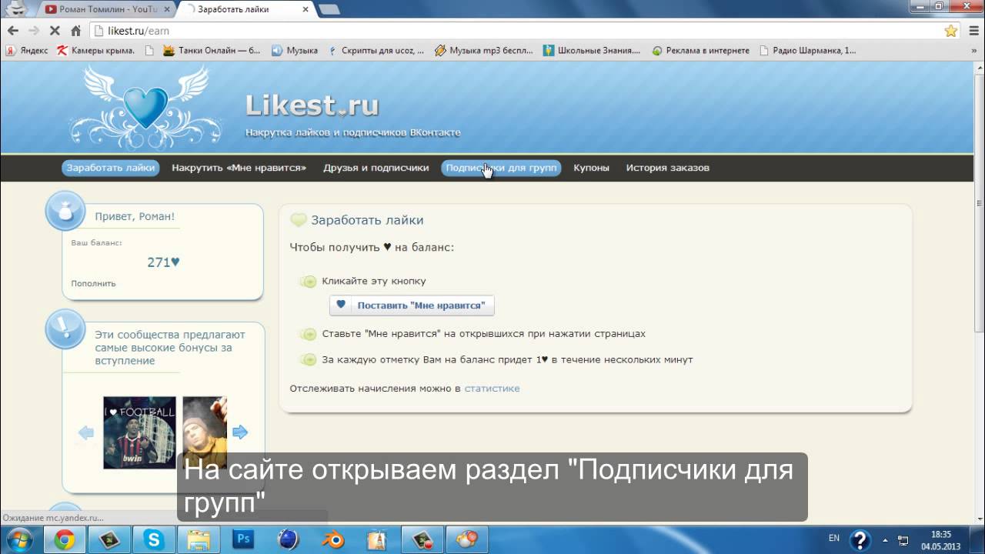985x554 pixels.
Task: Open a new browser tab
Action: 329,9
